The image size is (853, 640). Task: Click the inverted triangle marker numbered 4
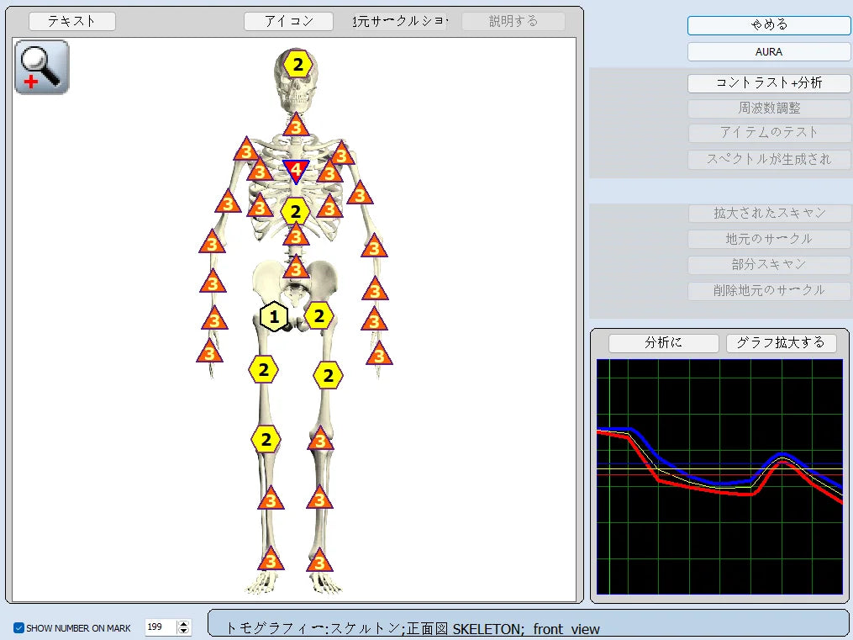[x=296, y=171]
